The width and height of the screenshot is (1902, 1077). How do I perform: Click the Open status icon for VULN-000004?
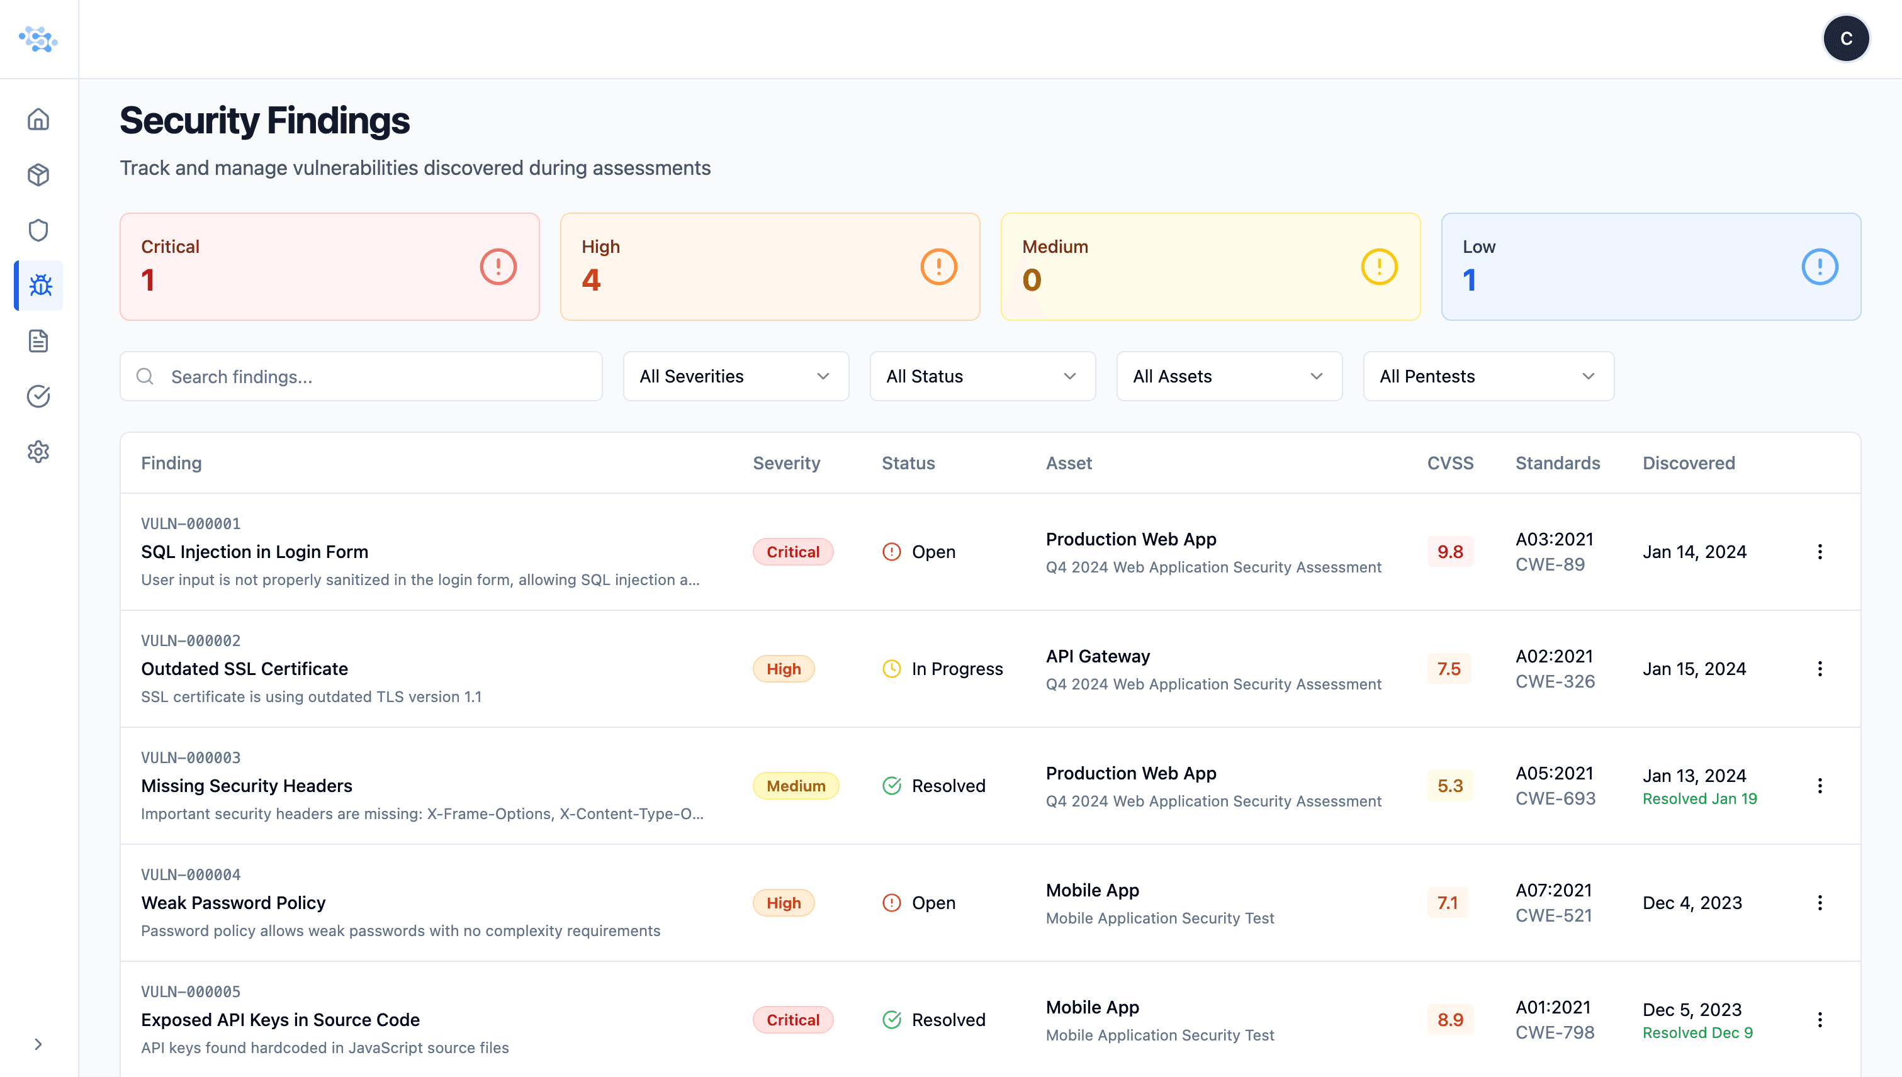tap(892, 903)
